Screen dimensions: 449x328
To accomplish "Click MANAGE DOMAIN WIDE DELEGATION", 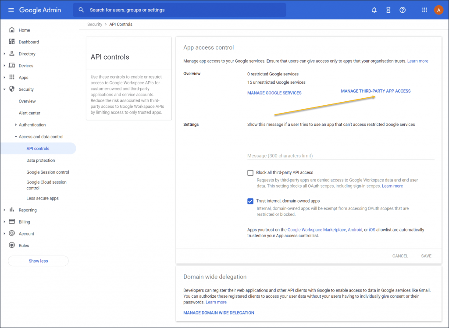I will 219,313.
